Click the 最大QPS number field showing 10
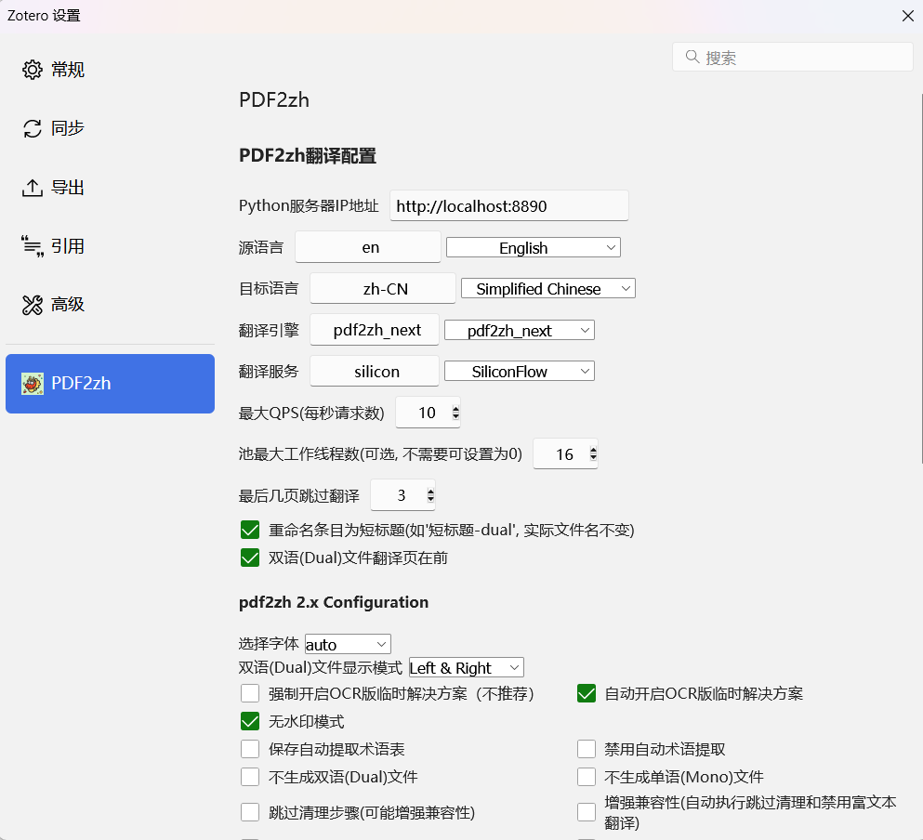Image resolution: width=923 pixels, height=840 pixels. pyautogui.click(x=428, y=413)
